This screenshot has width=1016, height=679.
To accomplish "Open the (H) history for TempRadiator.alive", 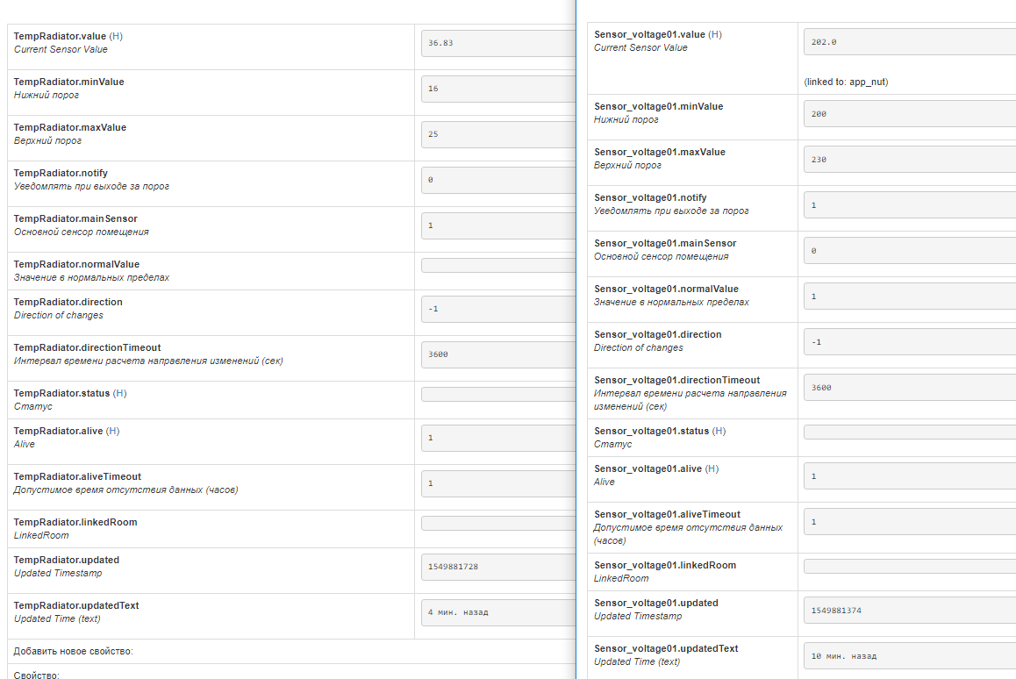I will coord(113,431).
